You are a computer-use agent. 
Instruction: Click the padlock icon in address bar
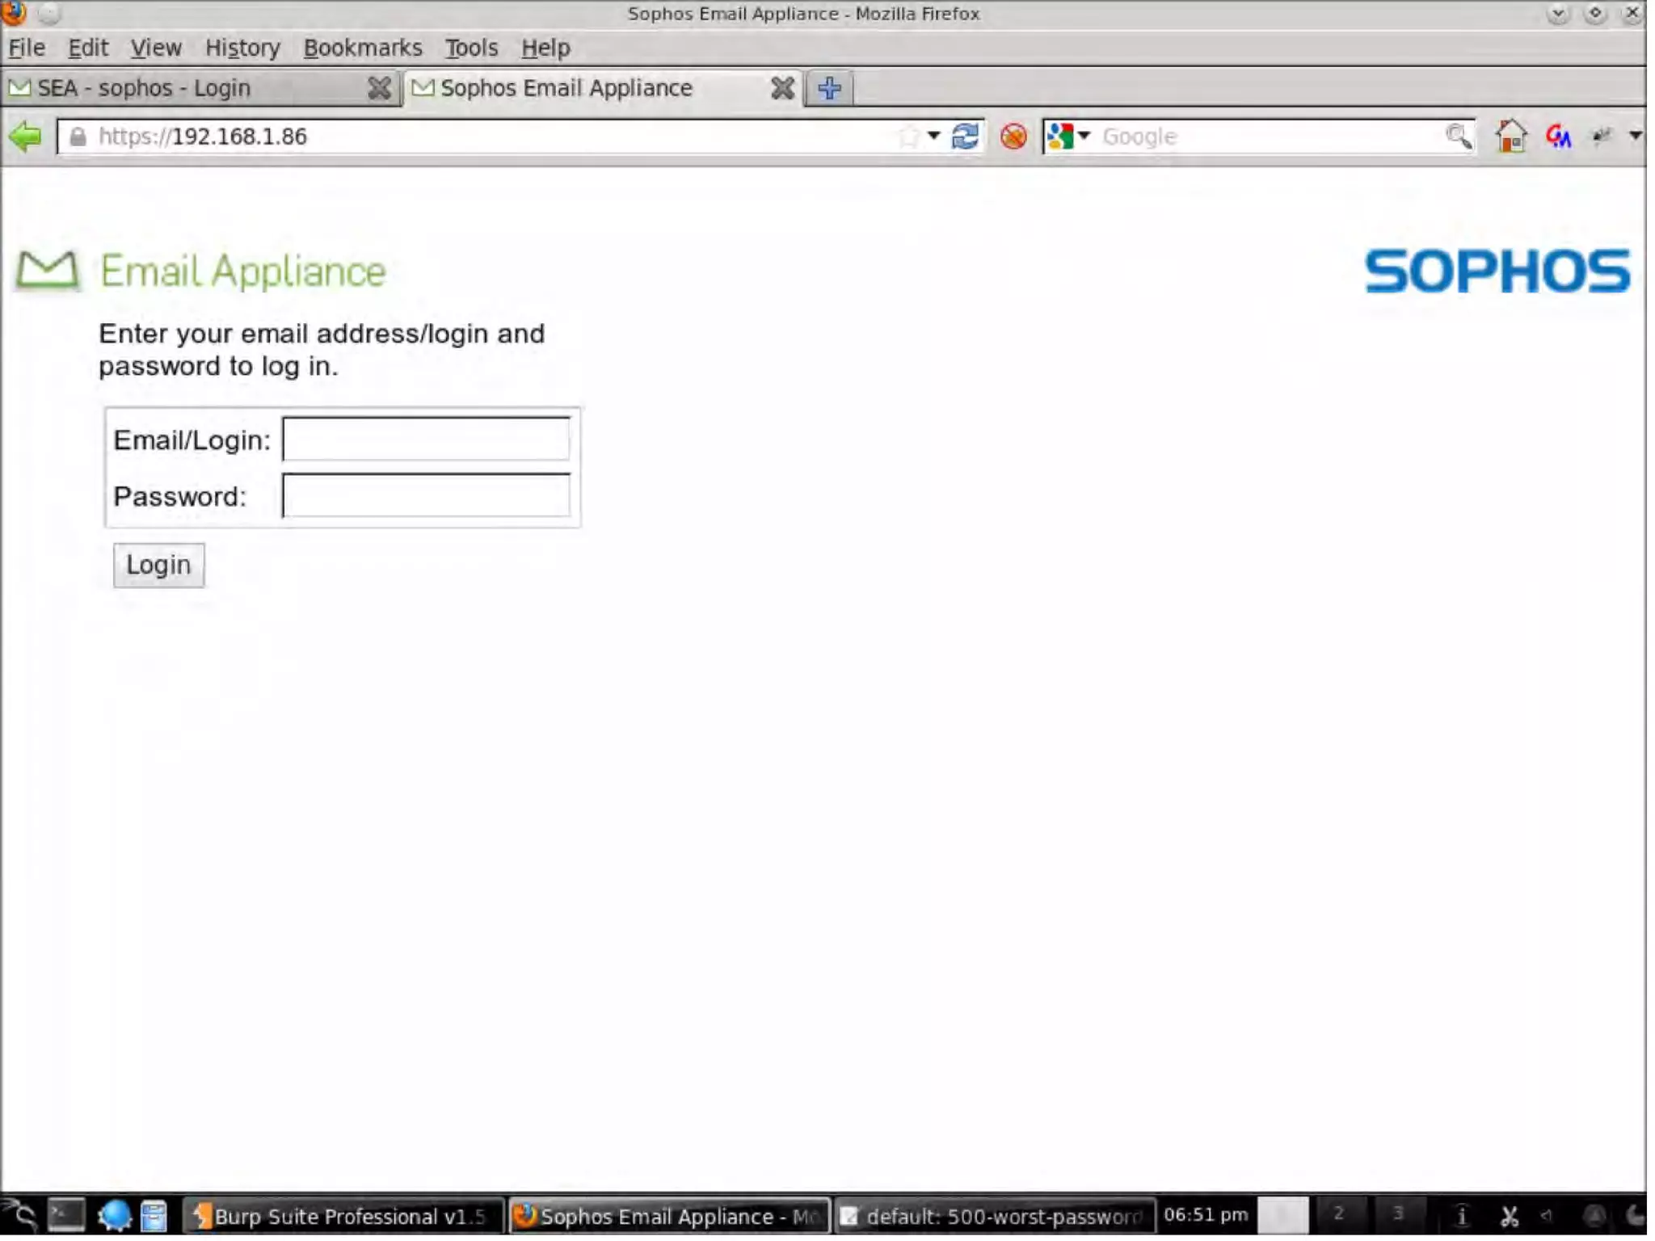tap(78, 137)
